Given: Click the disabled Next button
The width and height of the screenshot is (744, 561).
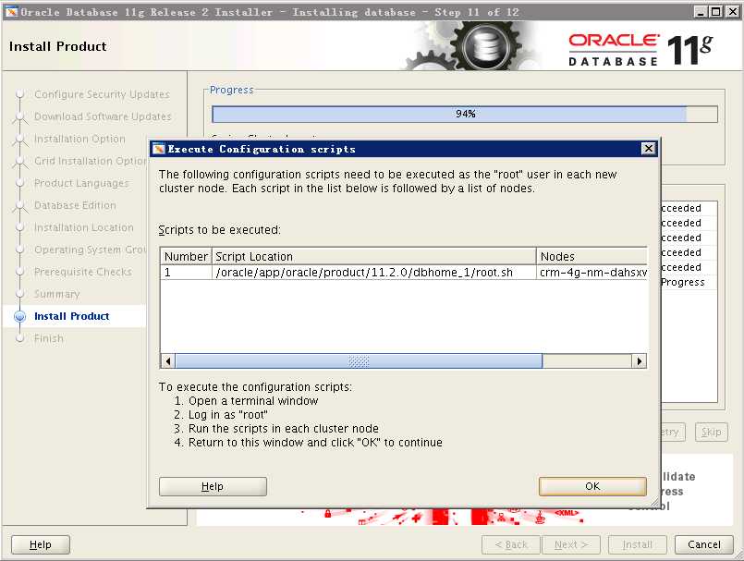Looking at the screenshot, I should 571,544.
